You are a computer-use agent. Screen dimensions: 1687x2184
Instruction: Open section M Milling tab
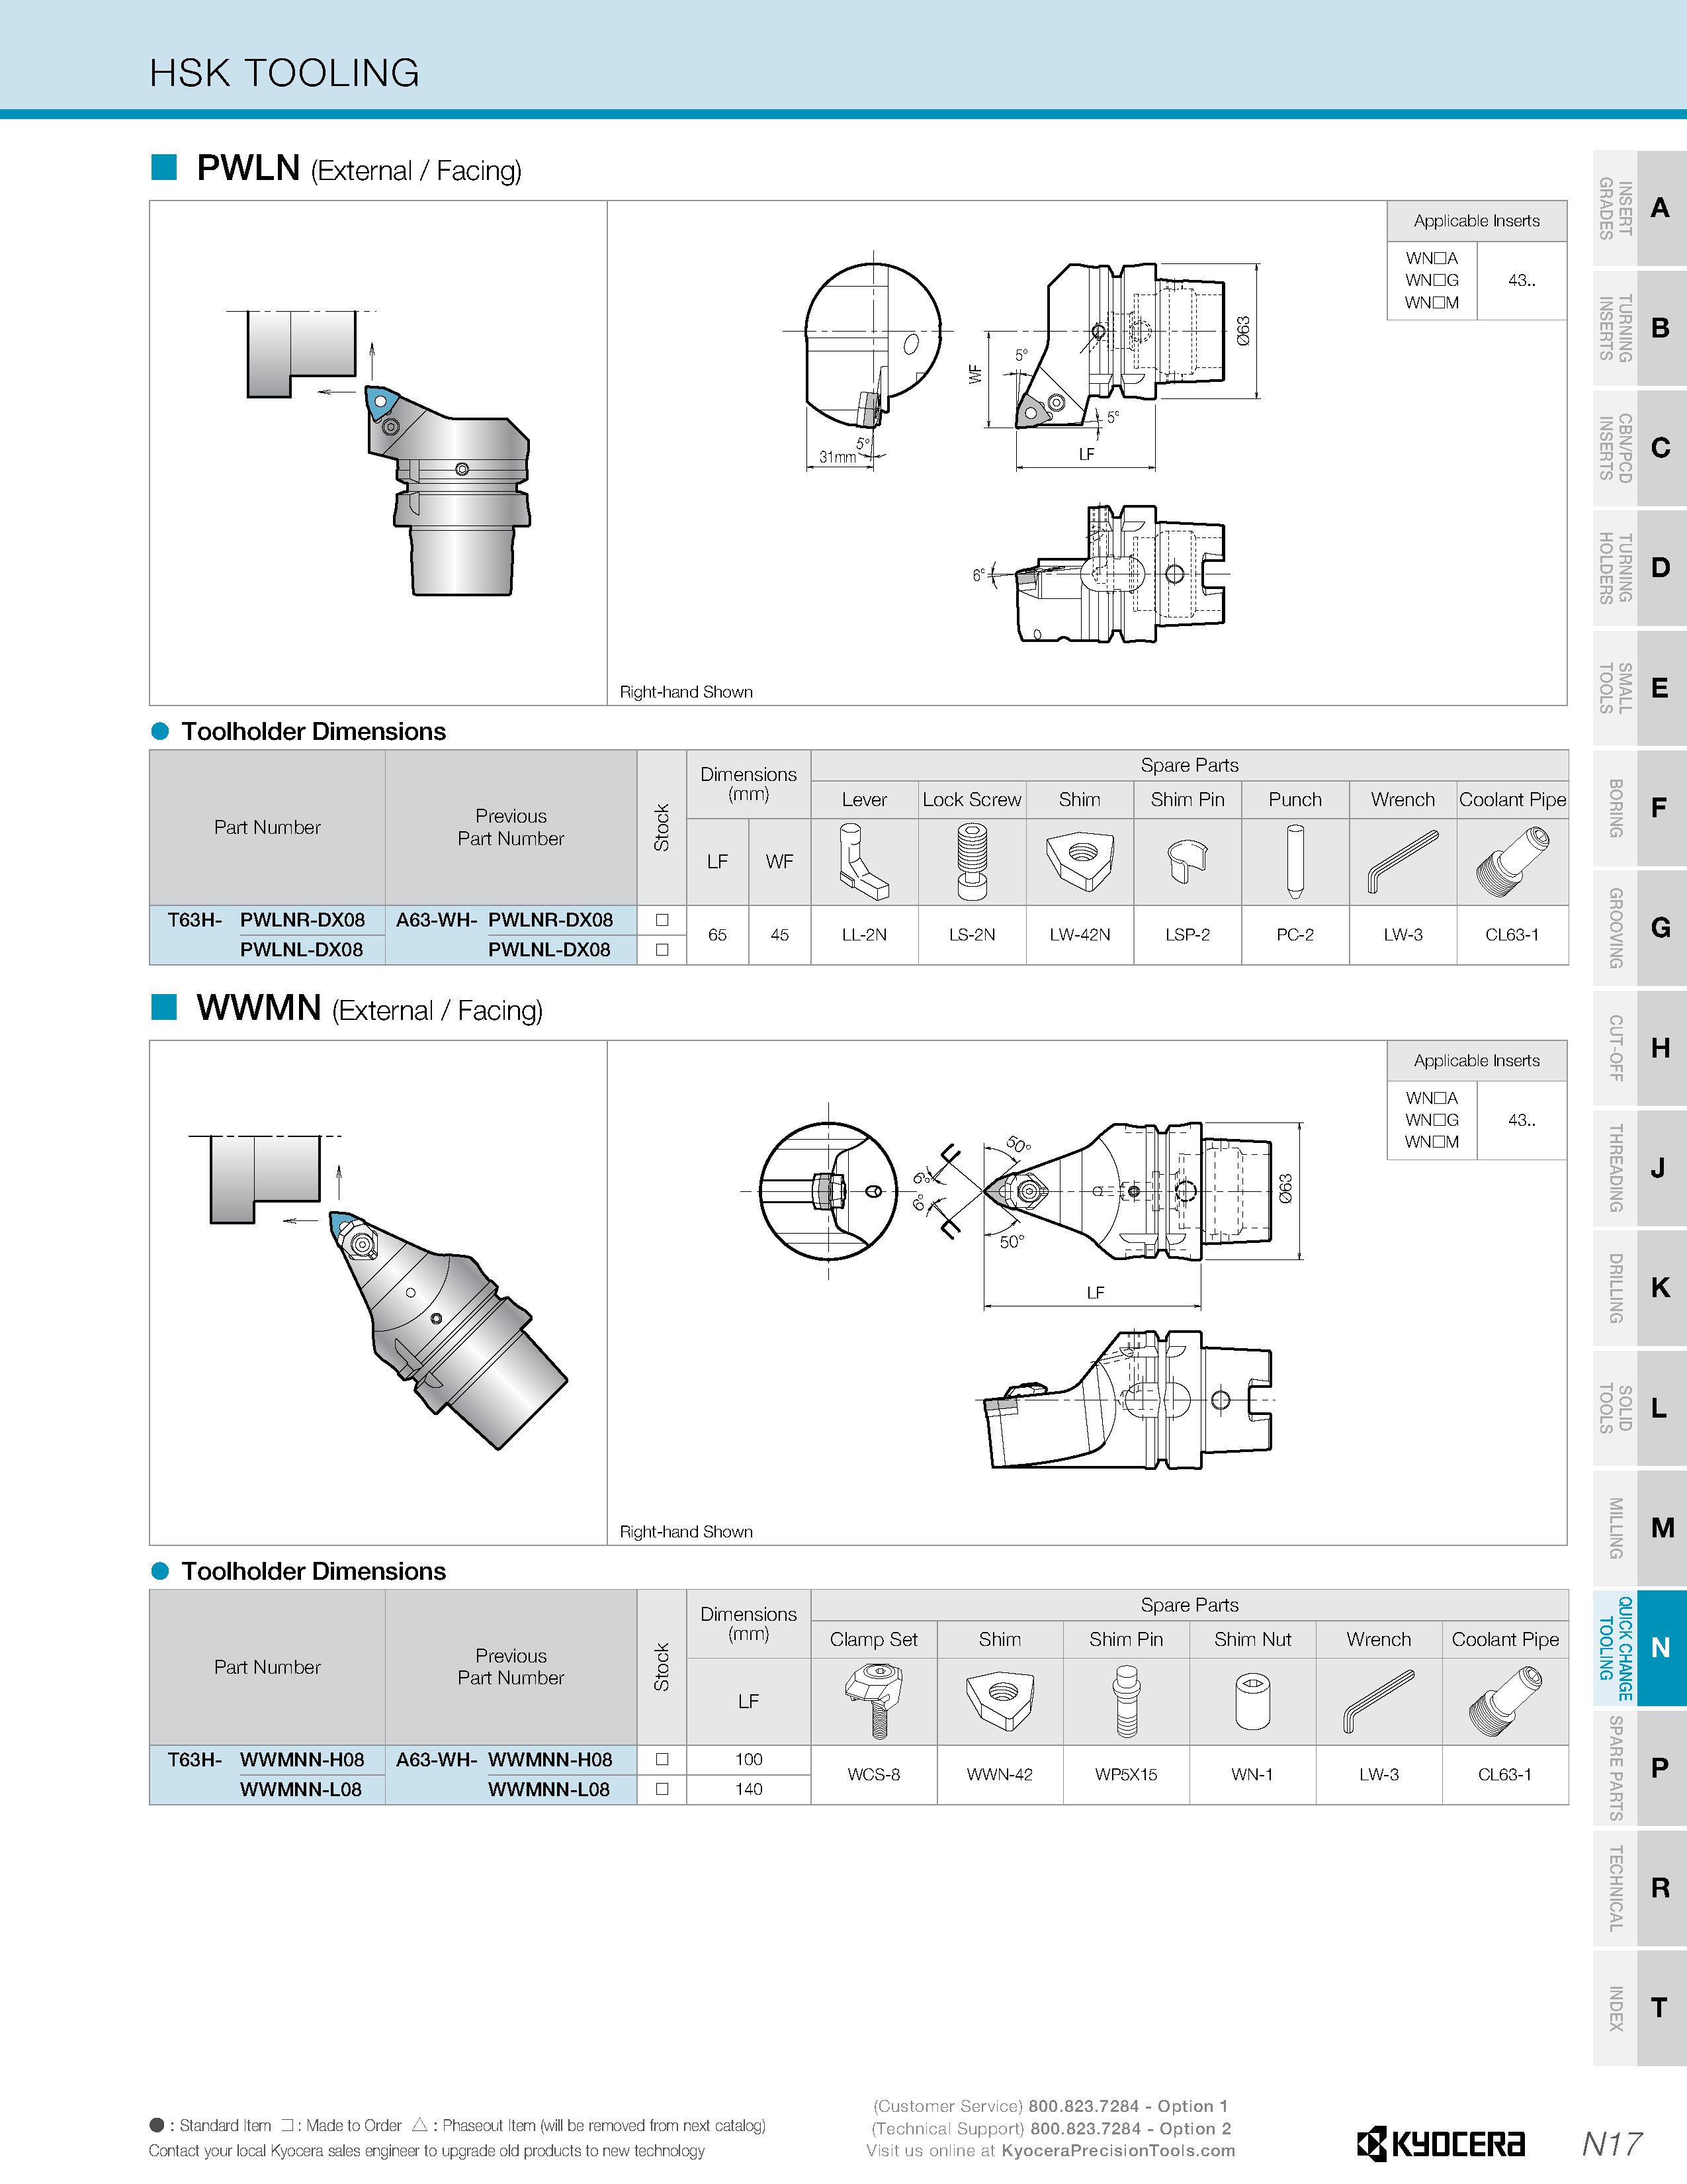(x=1639, y=1528)
